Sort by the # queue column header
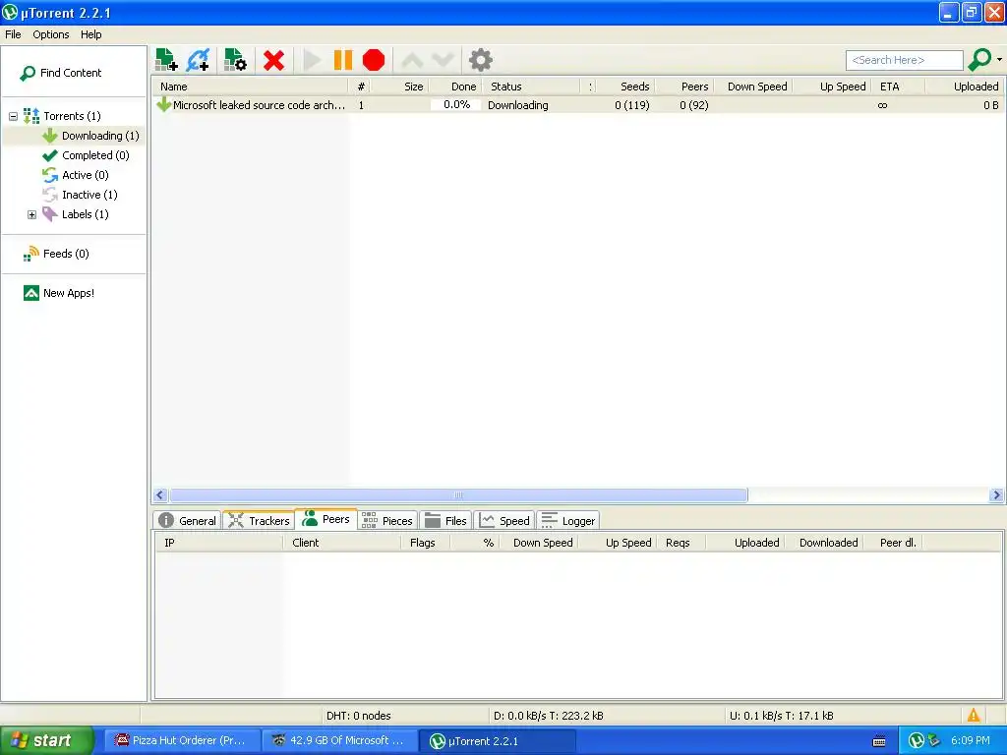This screenshot has width=1007, height=755. pos(360,87)
